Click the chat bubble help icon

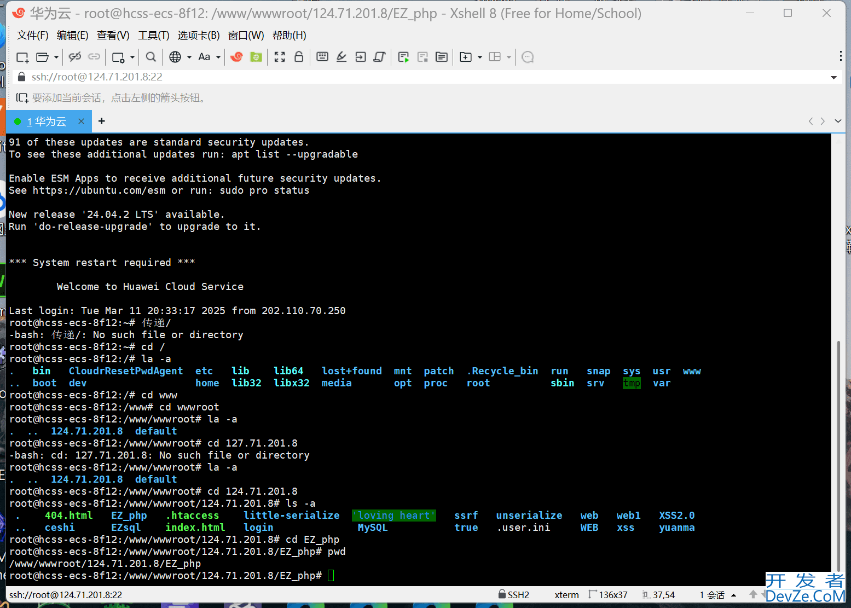tap(528, 57)
